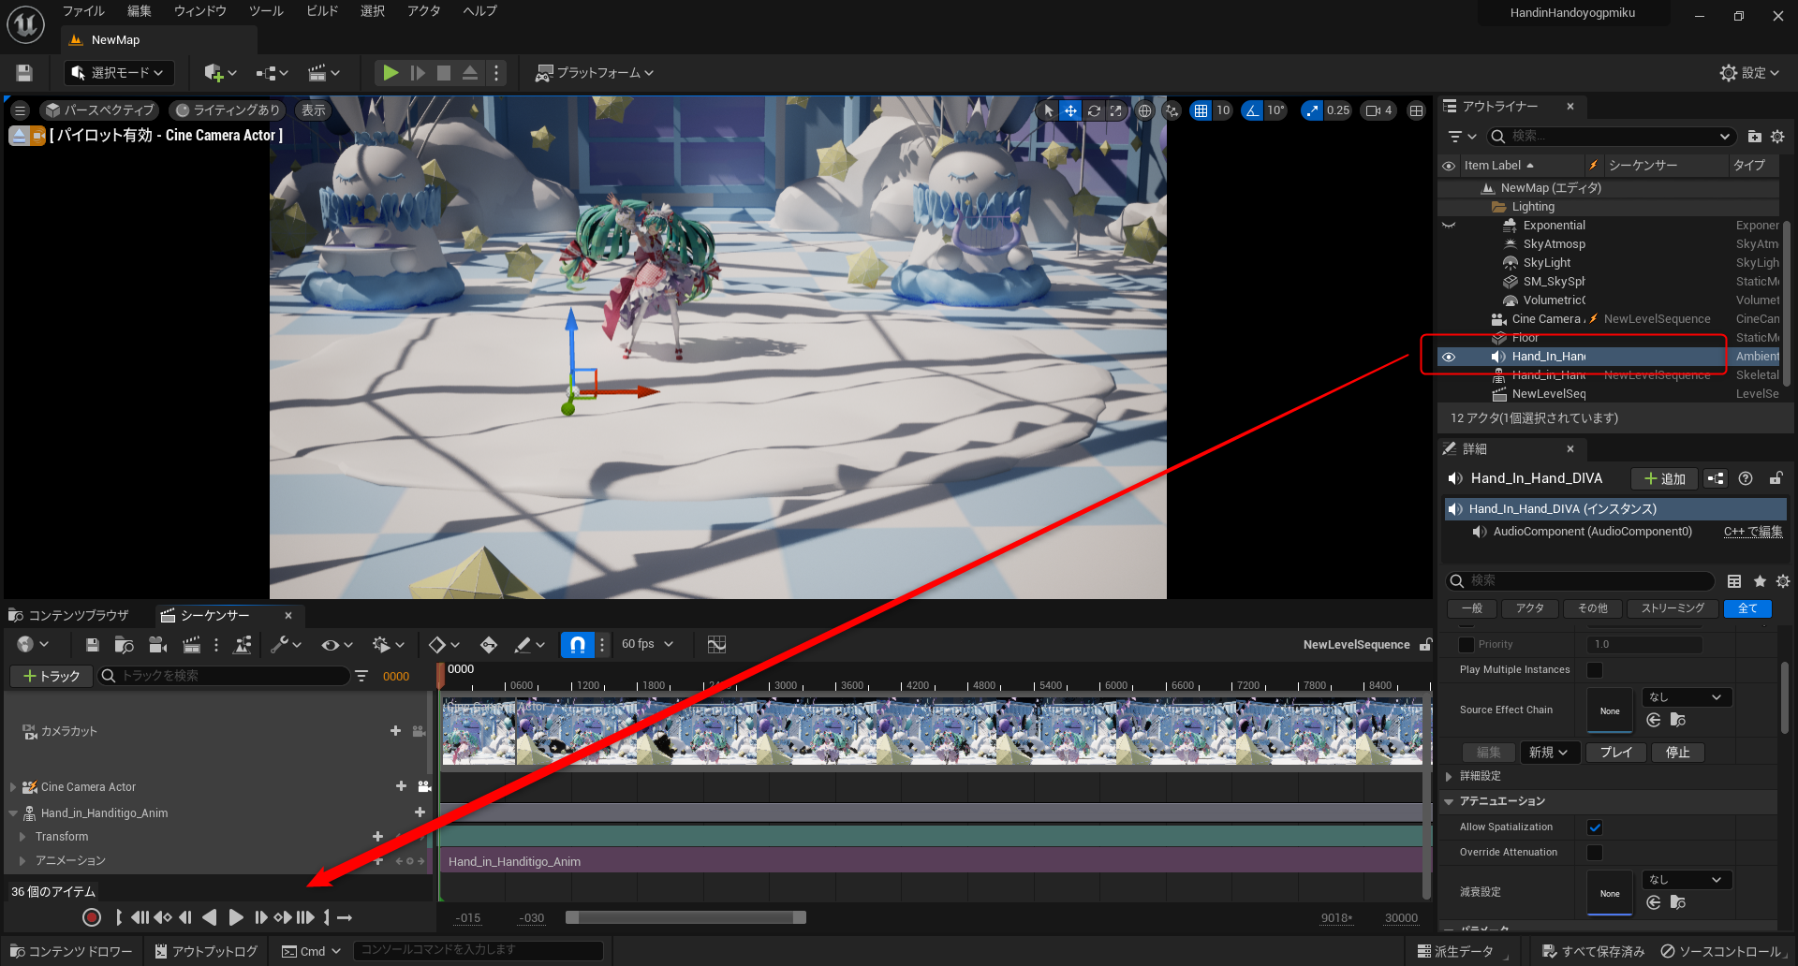This screenshot has width=1798, height=966.
Task: Open the viewport hamburger options menu
Action: click(x=20, y=110)
